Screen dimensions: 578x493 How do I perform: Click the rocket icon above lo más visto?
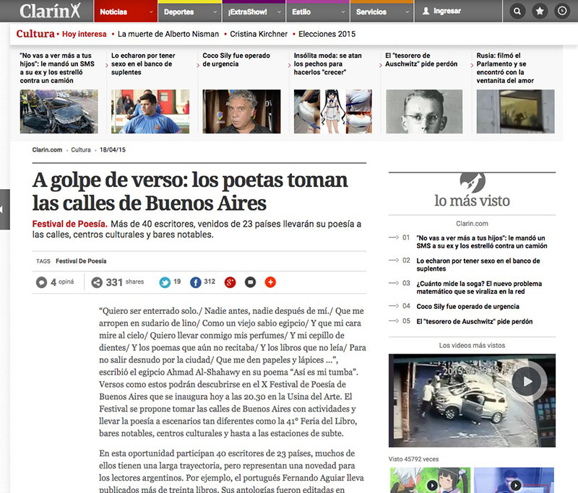[x=473, y=182]
